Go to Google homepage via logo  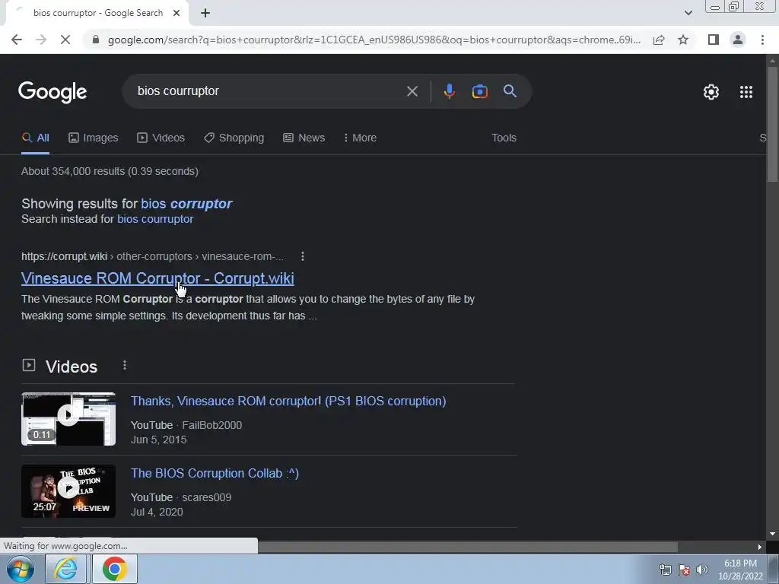pos(52,92)
